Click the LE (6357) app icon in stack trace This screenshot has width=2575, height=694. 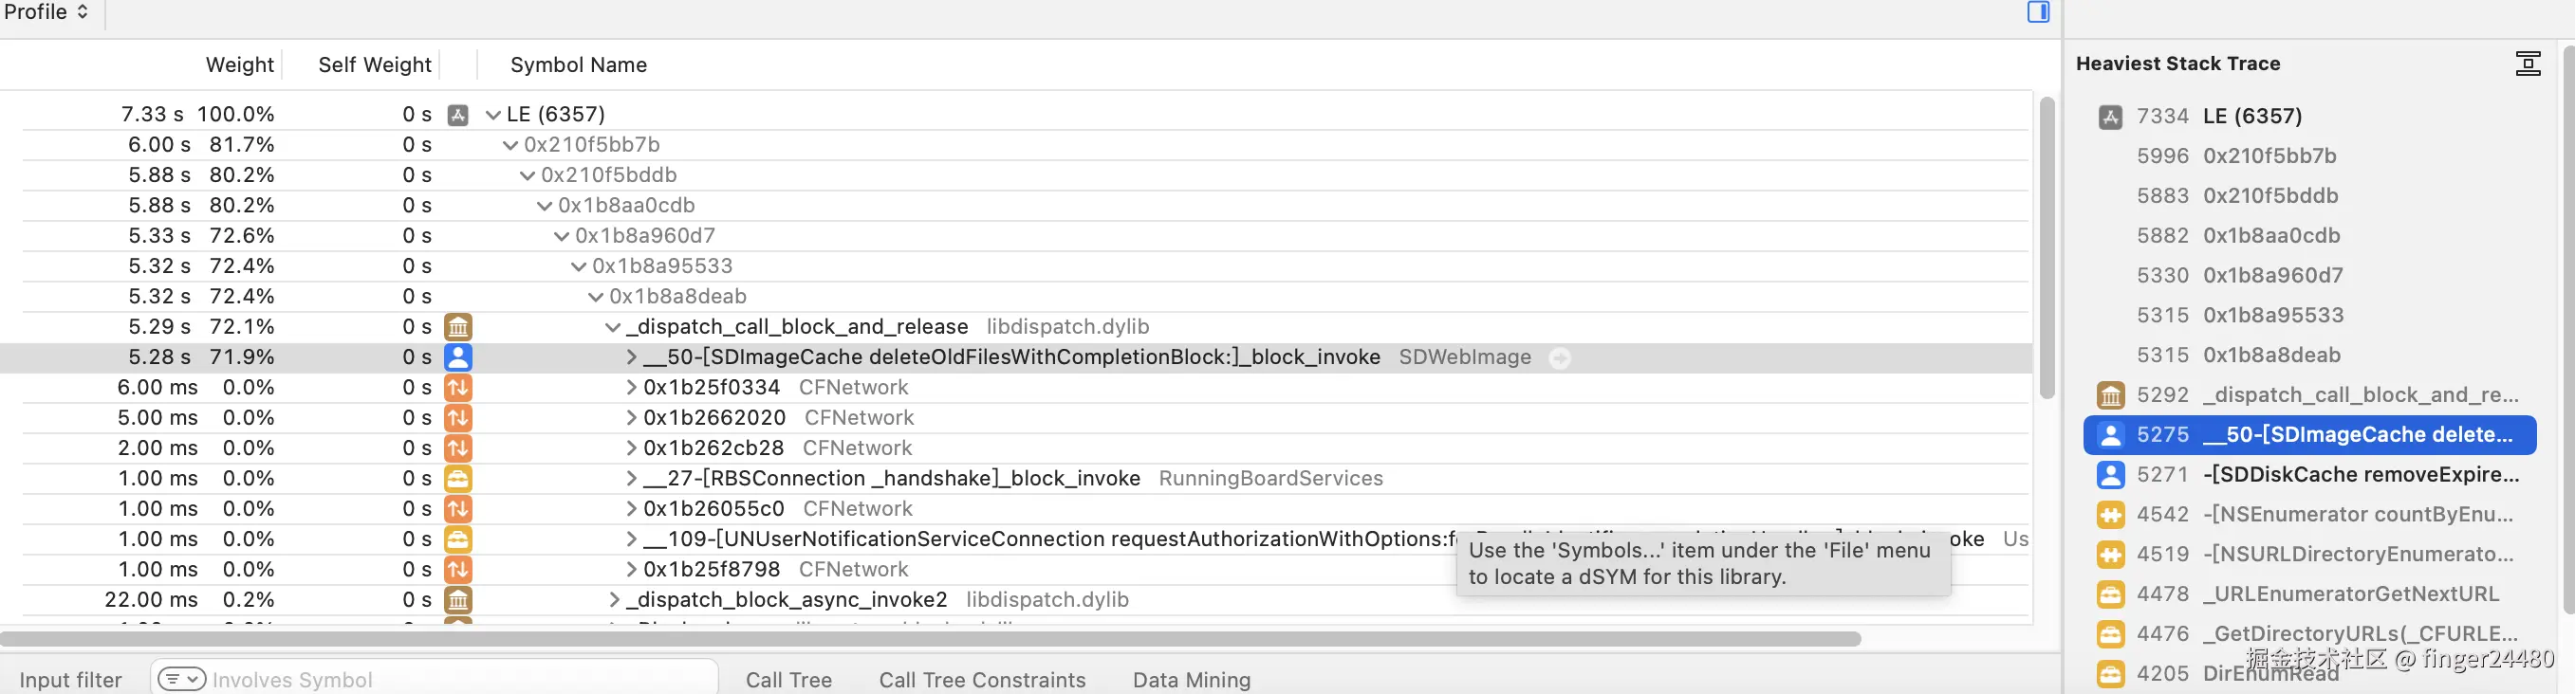click(2110, 117)
